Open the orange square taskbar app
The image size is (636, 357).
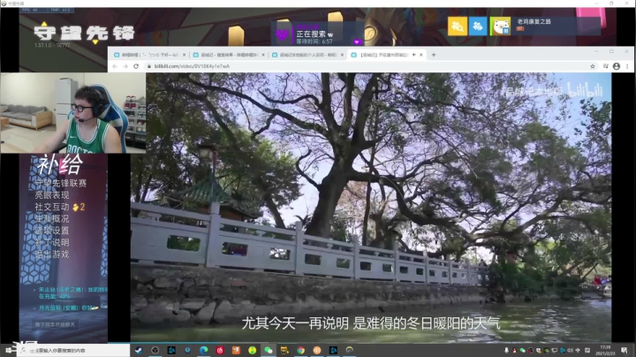point(236,350)
